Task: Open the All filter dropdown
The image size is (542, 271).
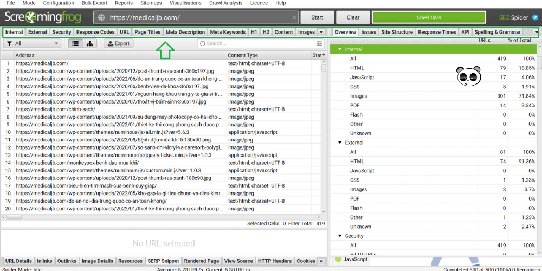Action: coord(33,43)
